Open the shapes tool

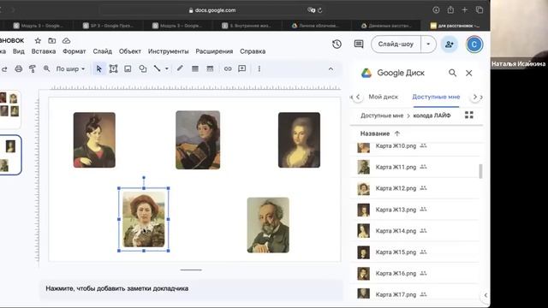143,69
